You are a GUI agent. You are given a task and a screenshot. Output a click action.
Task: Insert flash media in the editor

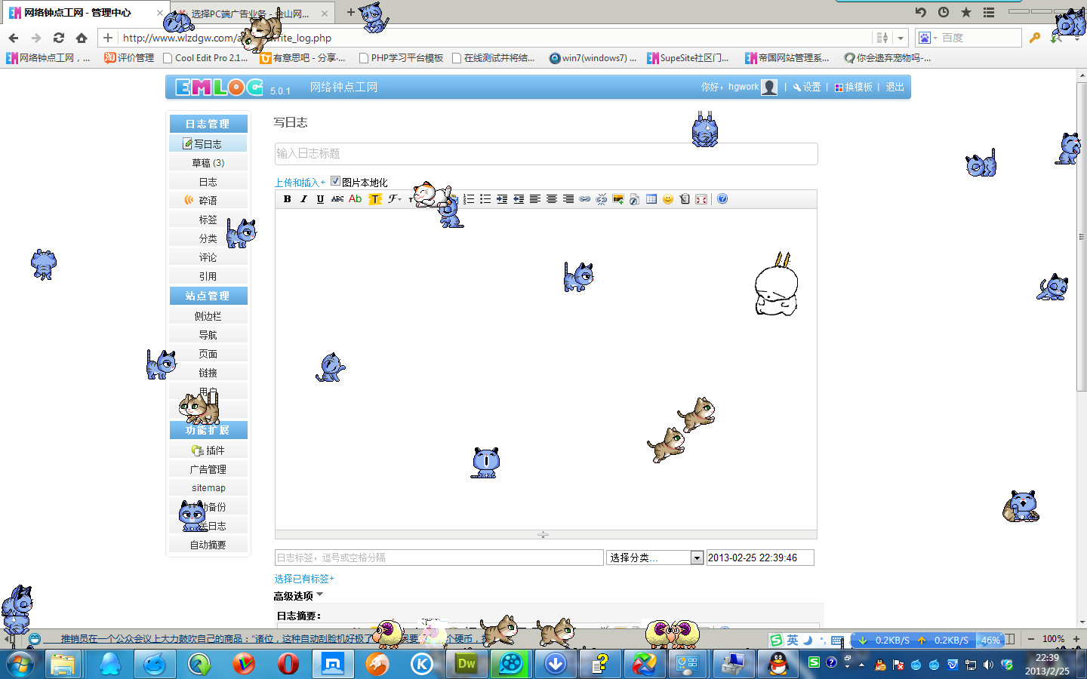tap(635, 199)
